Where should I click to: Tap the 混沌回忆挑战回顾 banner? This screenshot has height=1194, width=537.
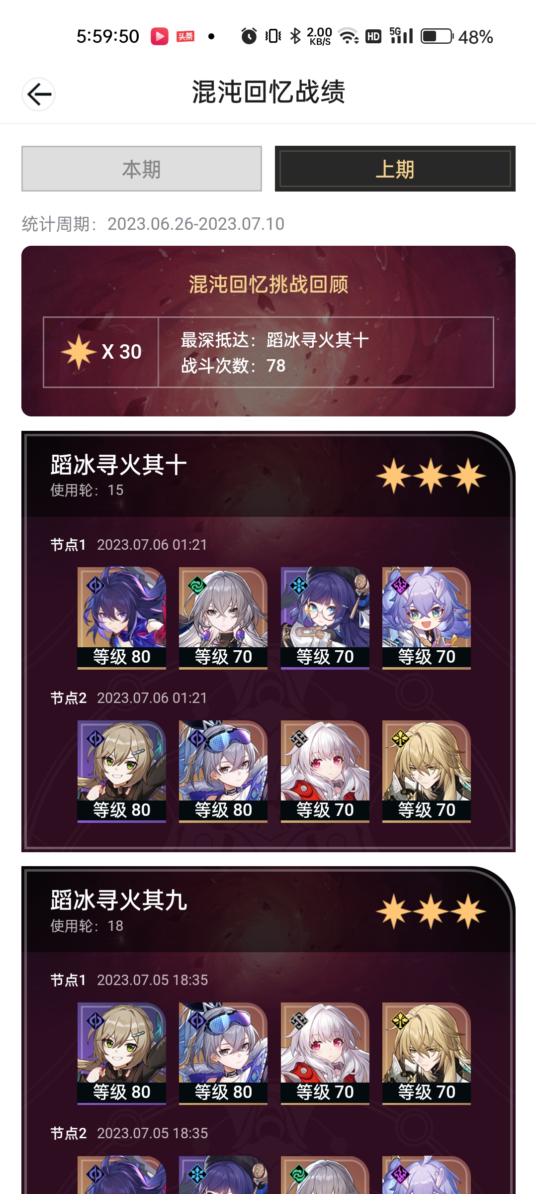click(x=268, y=331)
